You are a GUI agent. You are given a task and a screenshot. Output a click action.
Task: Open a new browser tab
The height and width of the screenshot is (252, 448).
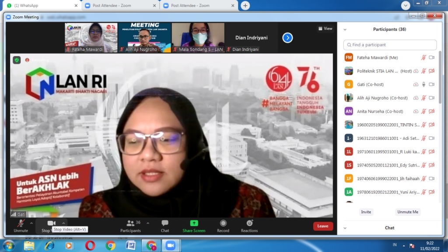pyautogui.click(x=245, y=5)
